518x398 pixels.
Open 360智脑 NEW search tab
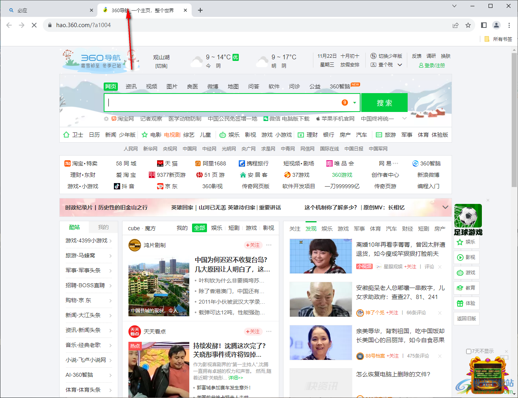point(344,86)
